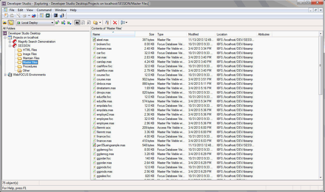Collapse the Projects on localhost node

pyautogui.click(x=5, y=37)
